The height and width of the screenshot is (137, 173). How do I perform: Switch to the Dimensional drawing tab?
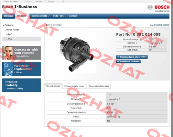click(x=99, y=86)
